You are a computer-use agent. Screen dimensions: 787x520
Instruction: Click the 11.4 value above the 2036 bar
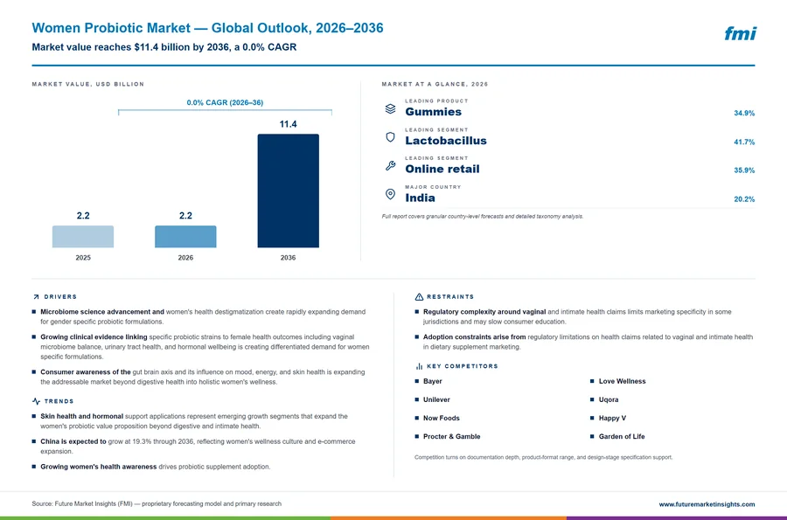coord(288,124)
